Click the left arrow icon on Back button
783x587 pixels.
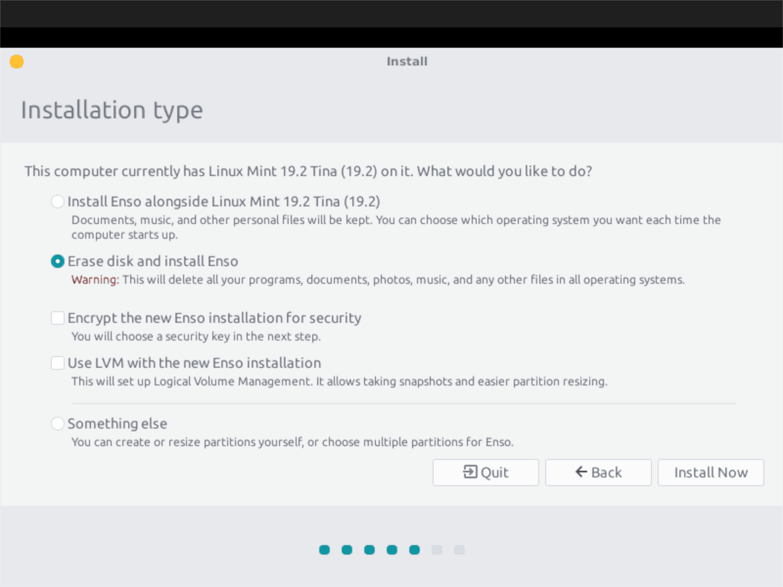tap(579, 472)
